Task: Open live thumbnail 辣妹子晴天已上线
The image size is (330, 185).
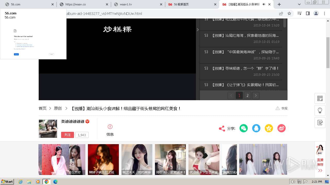Action: pos(103,160)
